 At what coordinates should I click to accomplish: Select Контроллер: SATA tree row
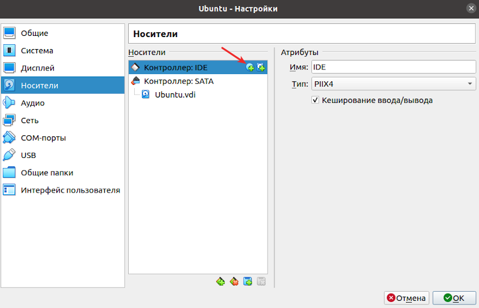coord(198,81)
